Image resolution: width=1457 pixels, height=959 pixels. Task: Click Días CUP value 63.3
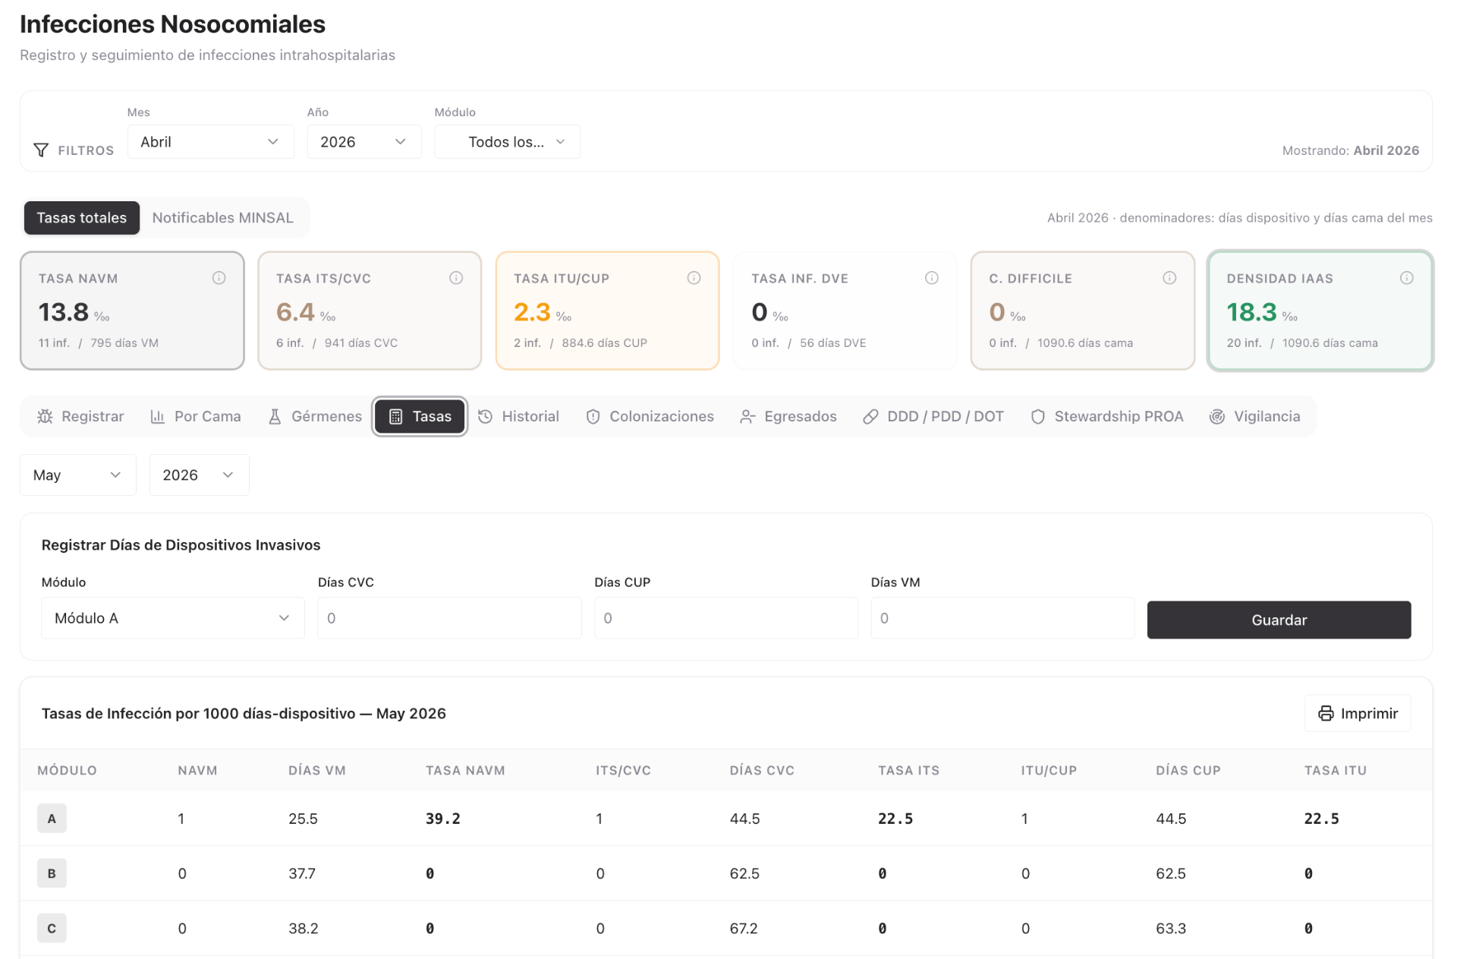tap(1171, 928)
